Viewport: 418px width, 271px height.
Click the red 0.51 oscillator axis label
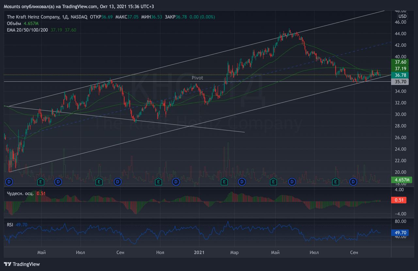pos(399,200)
